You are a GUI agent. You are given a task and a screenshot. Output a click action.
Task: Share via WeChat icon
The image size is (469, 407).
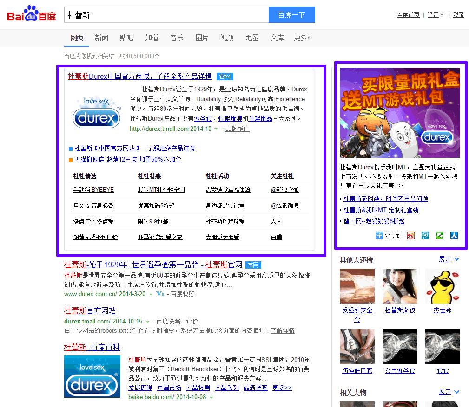click(x=440, y=235)
